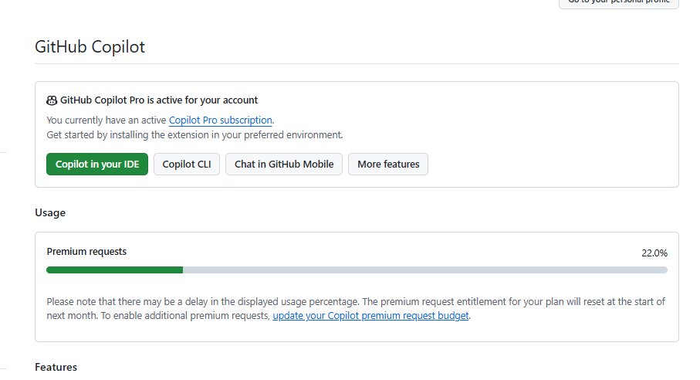Click the Premium requests usage progress bar
The height and width of the screenshot is (380, 700).
click(x=357, y=270)
